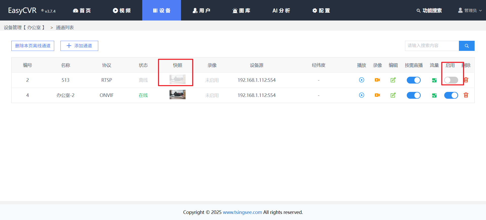Click the 办公室-2 snapshot thumbnail
486x220 pixels.
pos(177,95)
